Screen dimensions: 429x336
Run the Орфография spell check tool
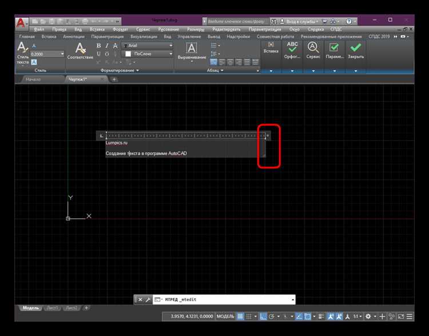292,50
